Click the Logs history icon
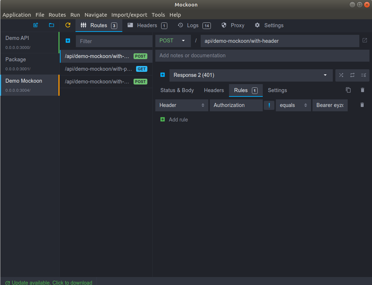372x285 pixels. [x=180, y=25]
